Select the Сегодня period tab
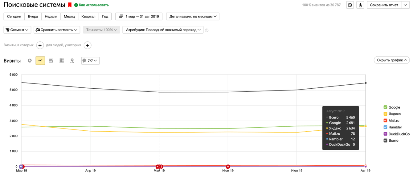 [x=14, y=16]
